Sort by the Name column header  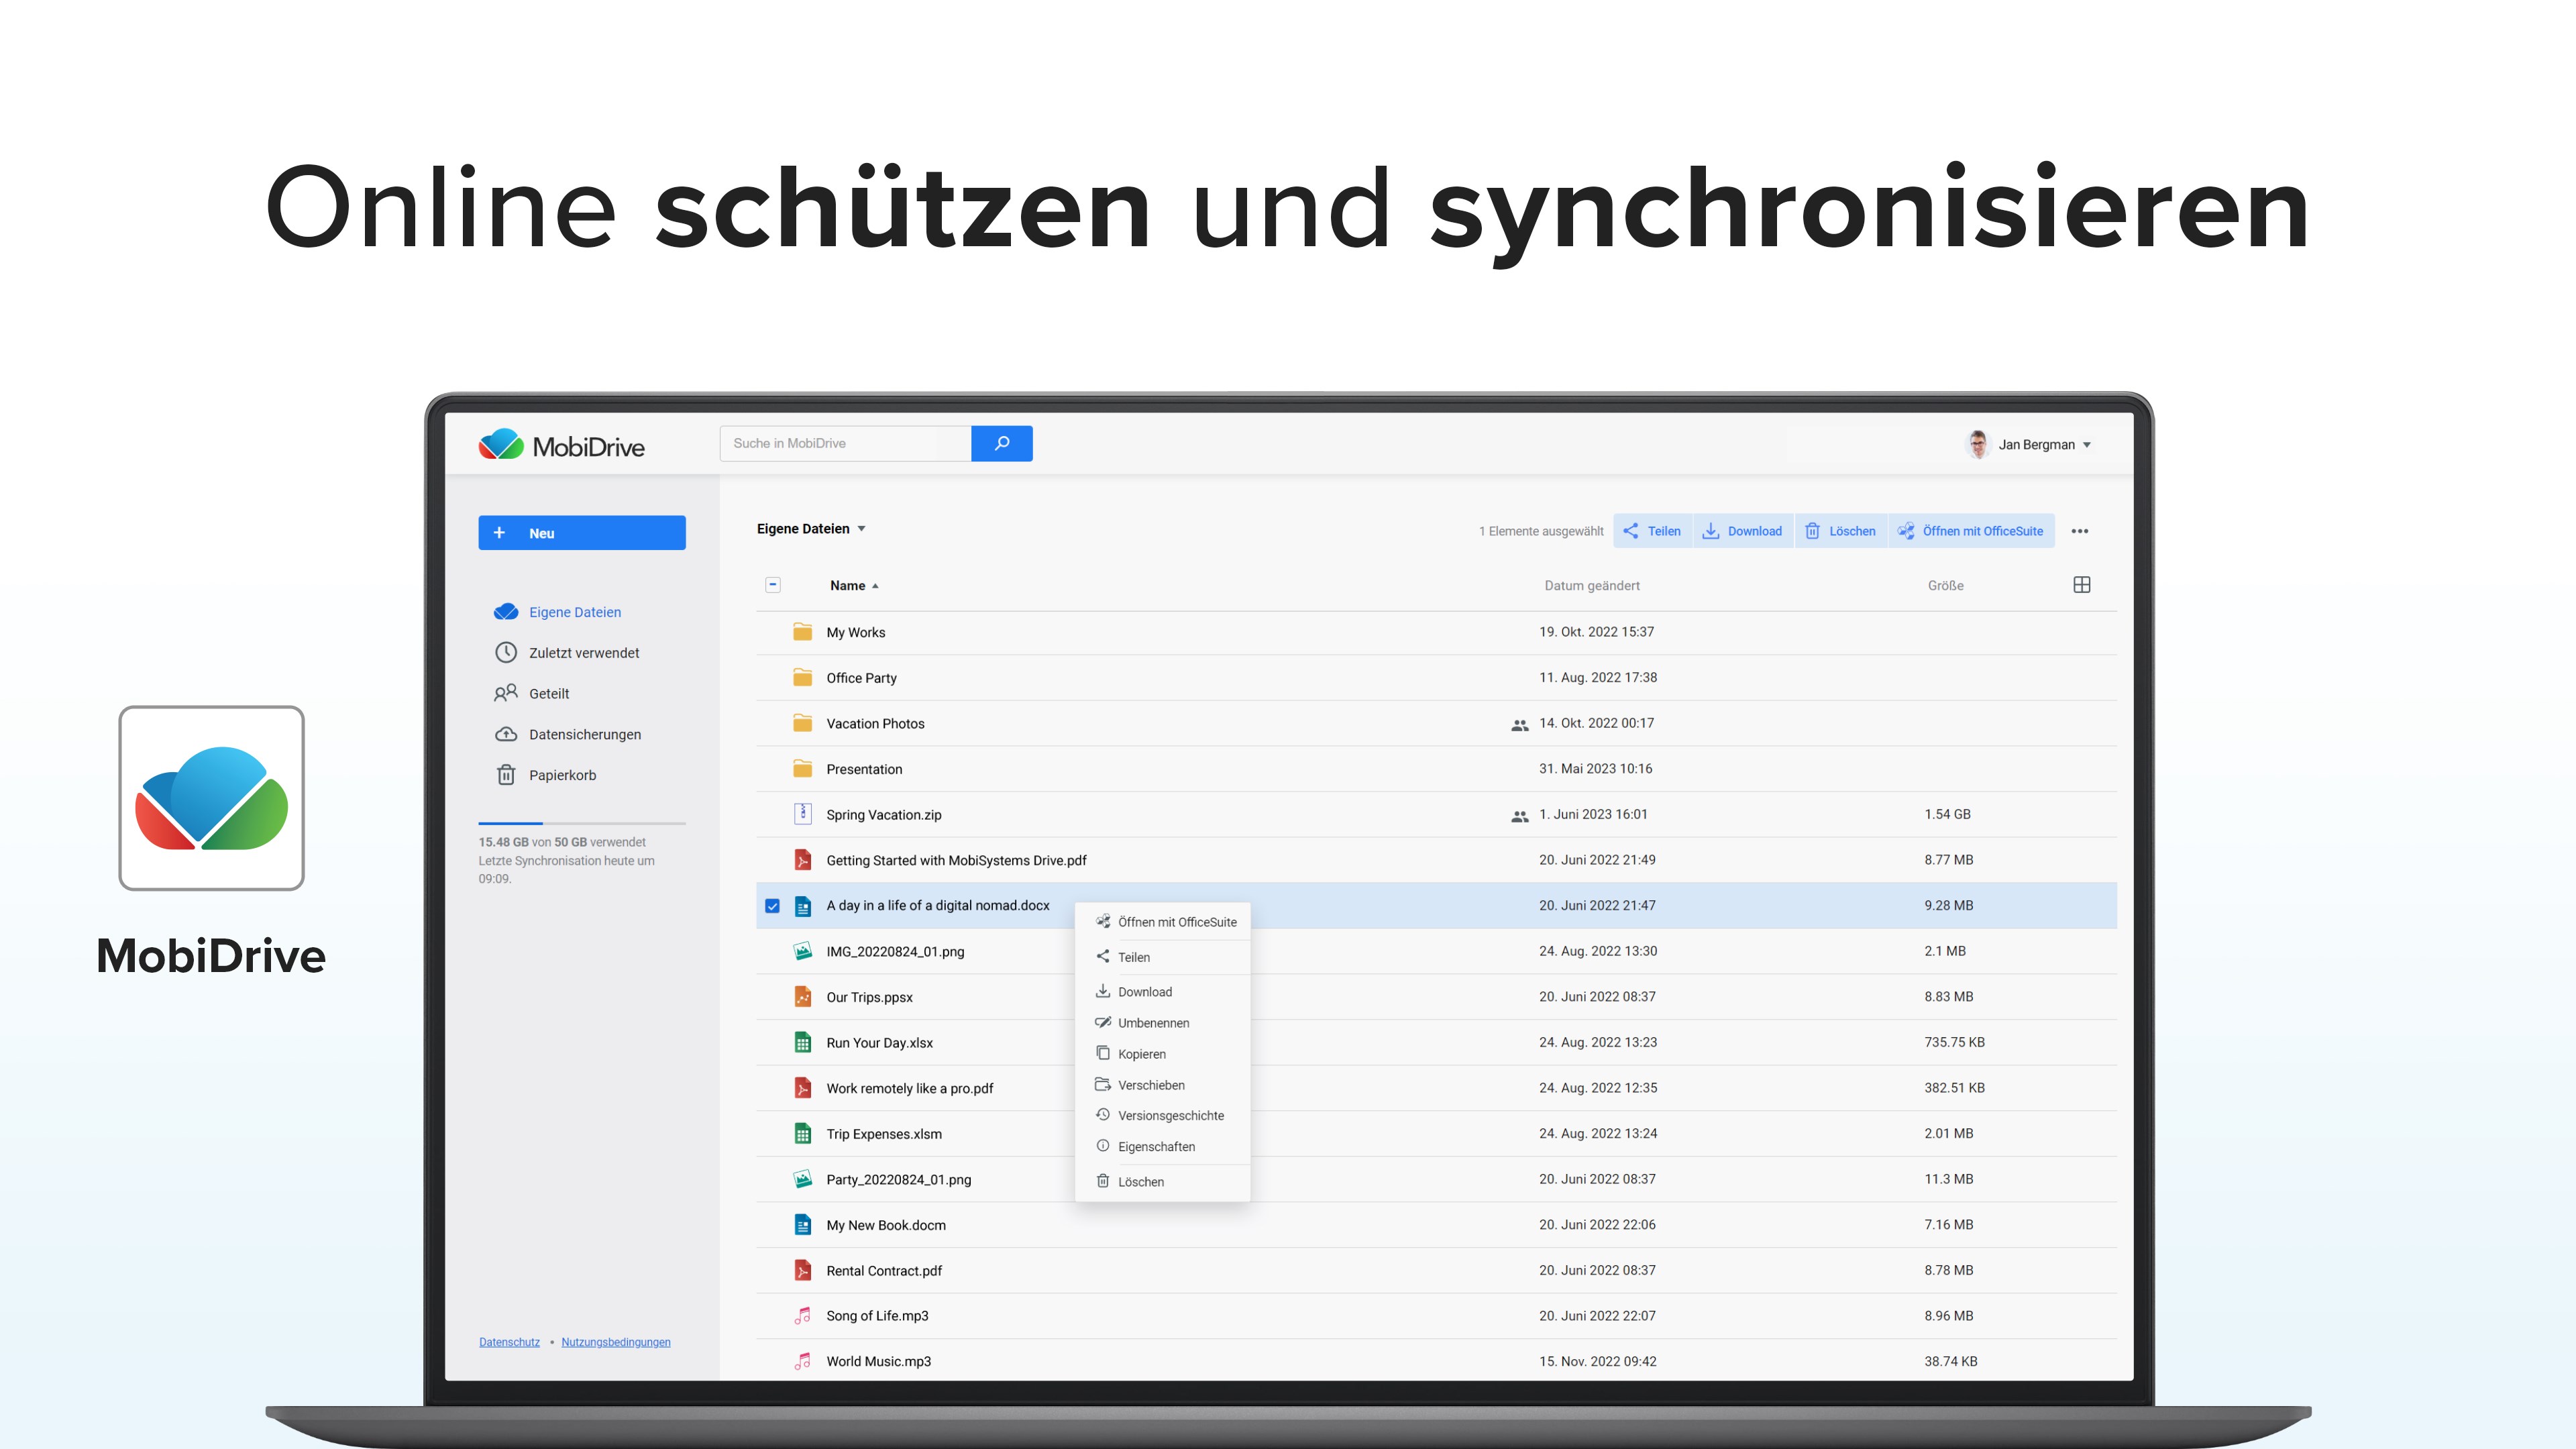point(854,586)
